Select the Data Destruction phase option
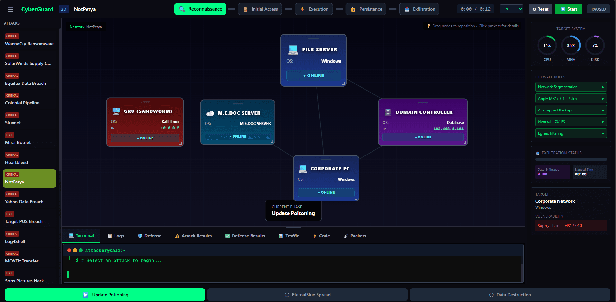Screen dimensions: 616x302 pos(510,295)
